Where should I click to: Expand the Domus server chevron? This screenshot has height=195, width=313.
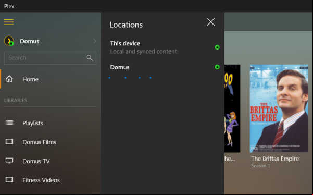point(94,41)
